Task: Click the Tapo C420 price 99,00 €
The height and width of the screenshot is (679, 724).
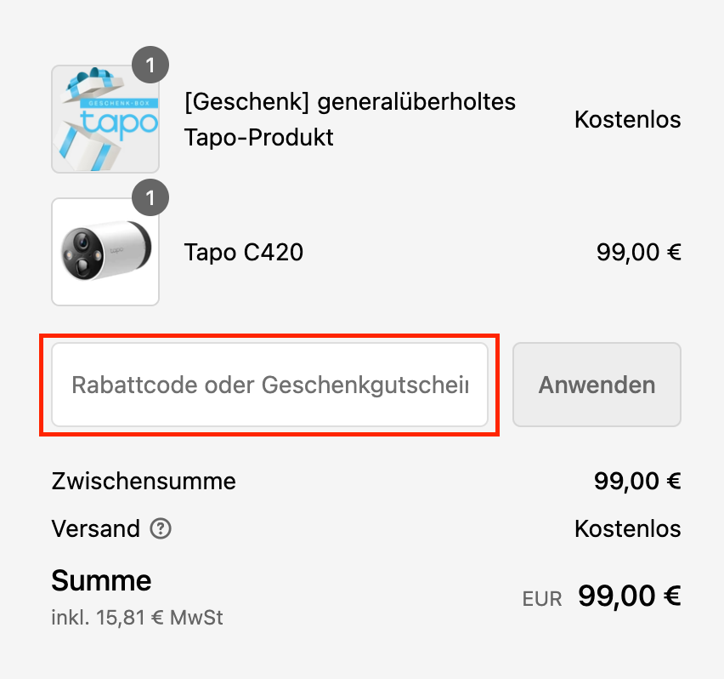Action: point(638,252)
